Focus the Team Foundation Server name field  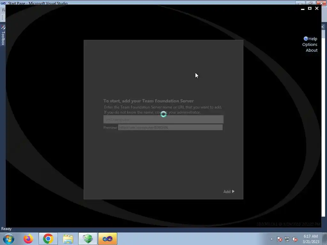pyautogui.click(x=163, y=119)
